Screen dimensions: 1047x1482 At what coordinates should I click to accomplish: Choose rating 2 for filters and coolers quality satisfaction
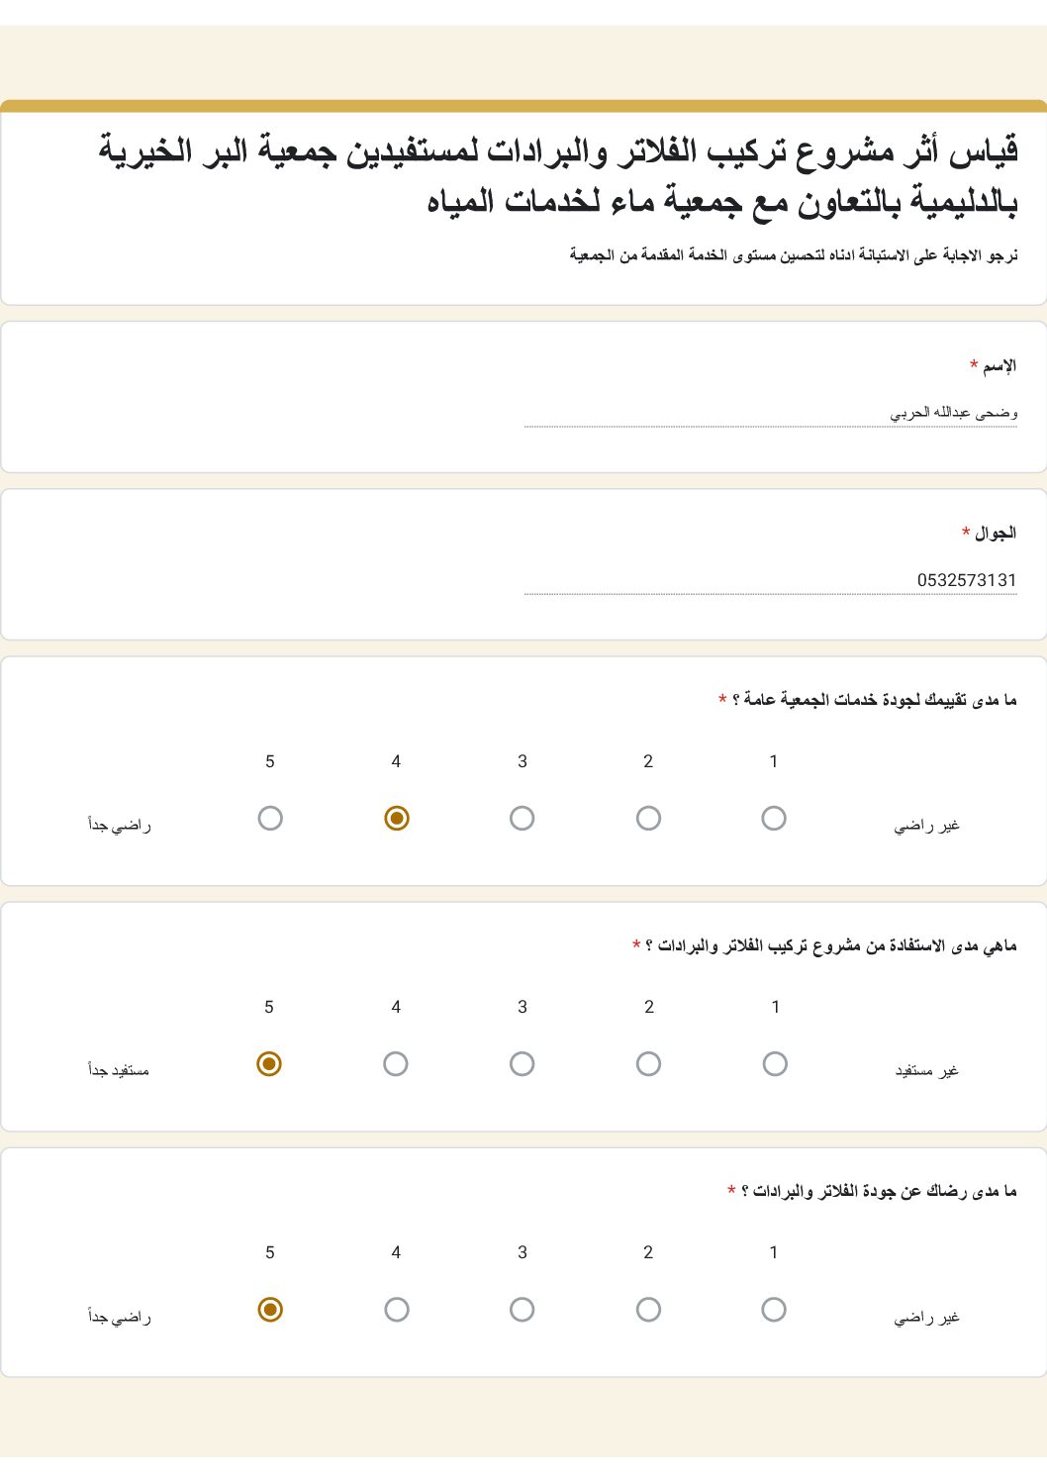pos(648,1310)
